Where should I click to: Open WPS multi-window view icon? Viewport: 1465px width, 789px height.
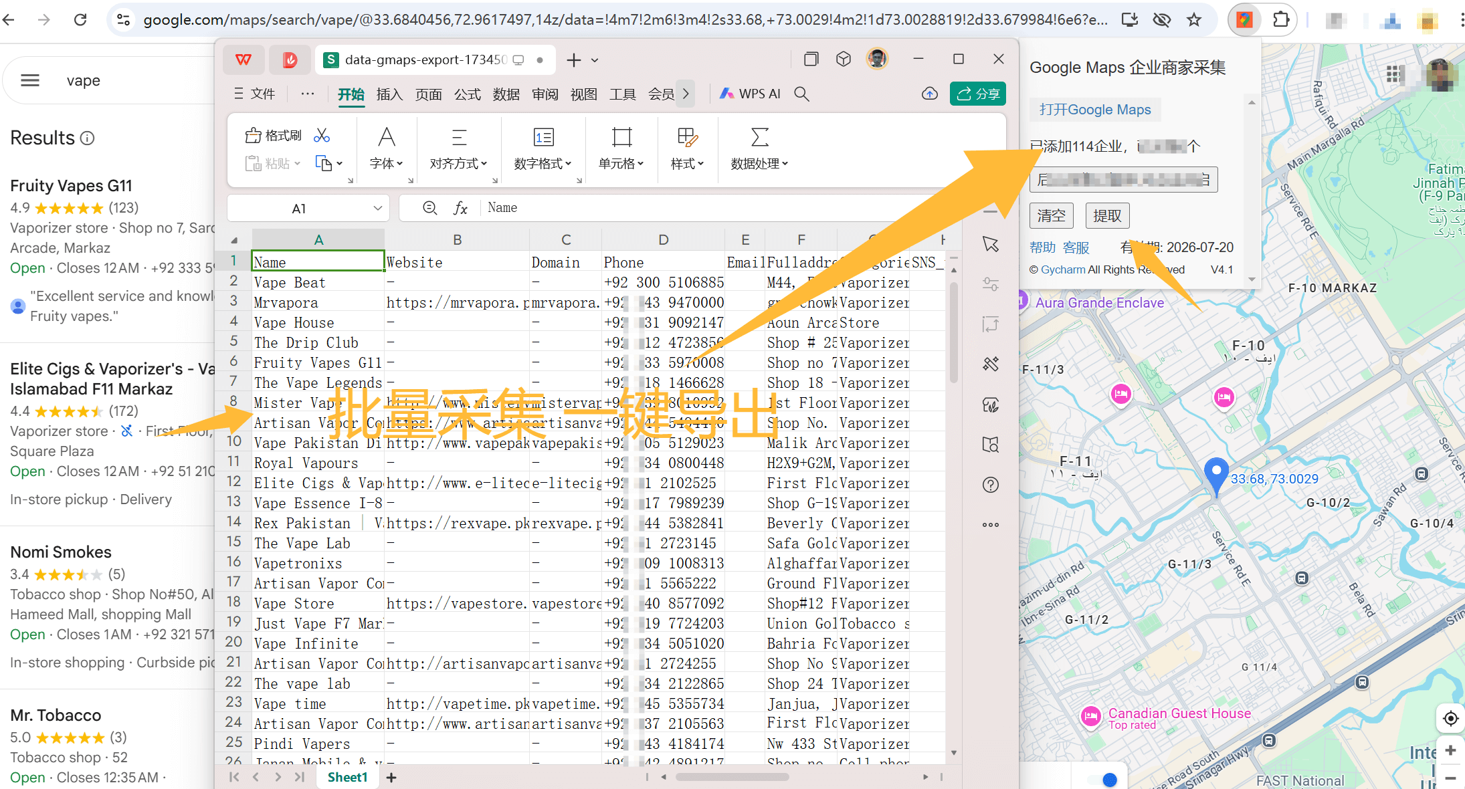(x=811, y=60)
